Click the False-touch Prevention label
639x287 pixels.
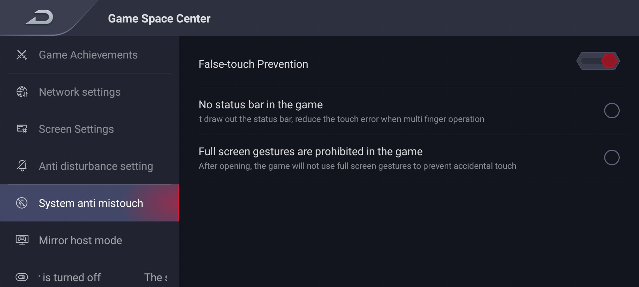tap(253, 64)
